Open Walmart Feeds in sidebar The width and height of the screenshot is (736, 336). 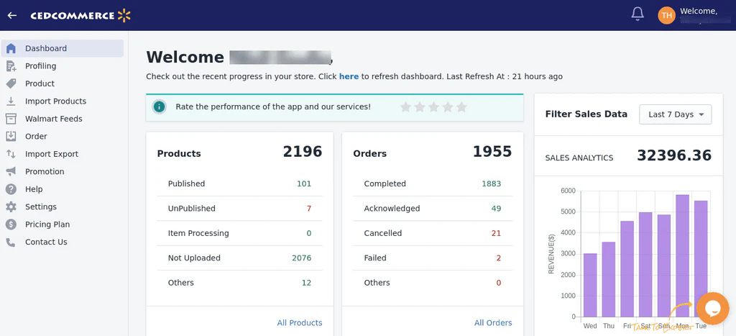[x=53, y=119]
